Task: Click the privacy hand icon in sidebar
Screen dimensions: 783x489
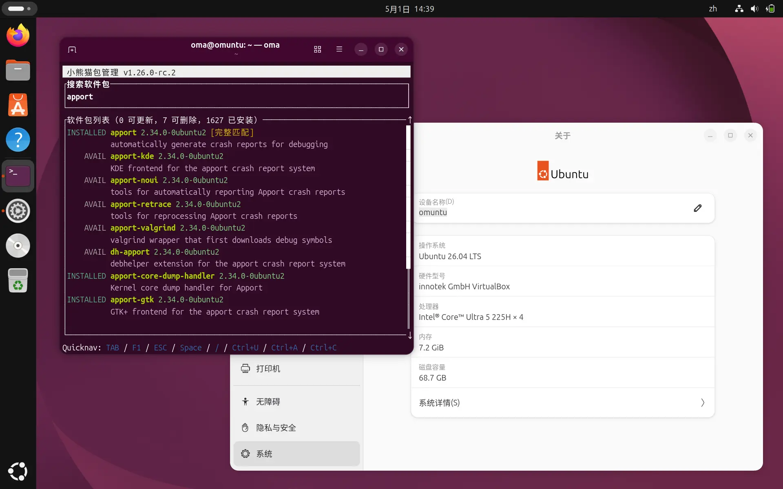Action: [x=245, y=427]
